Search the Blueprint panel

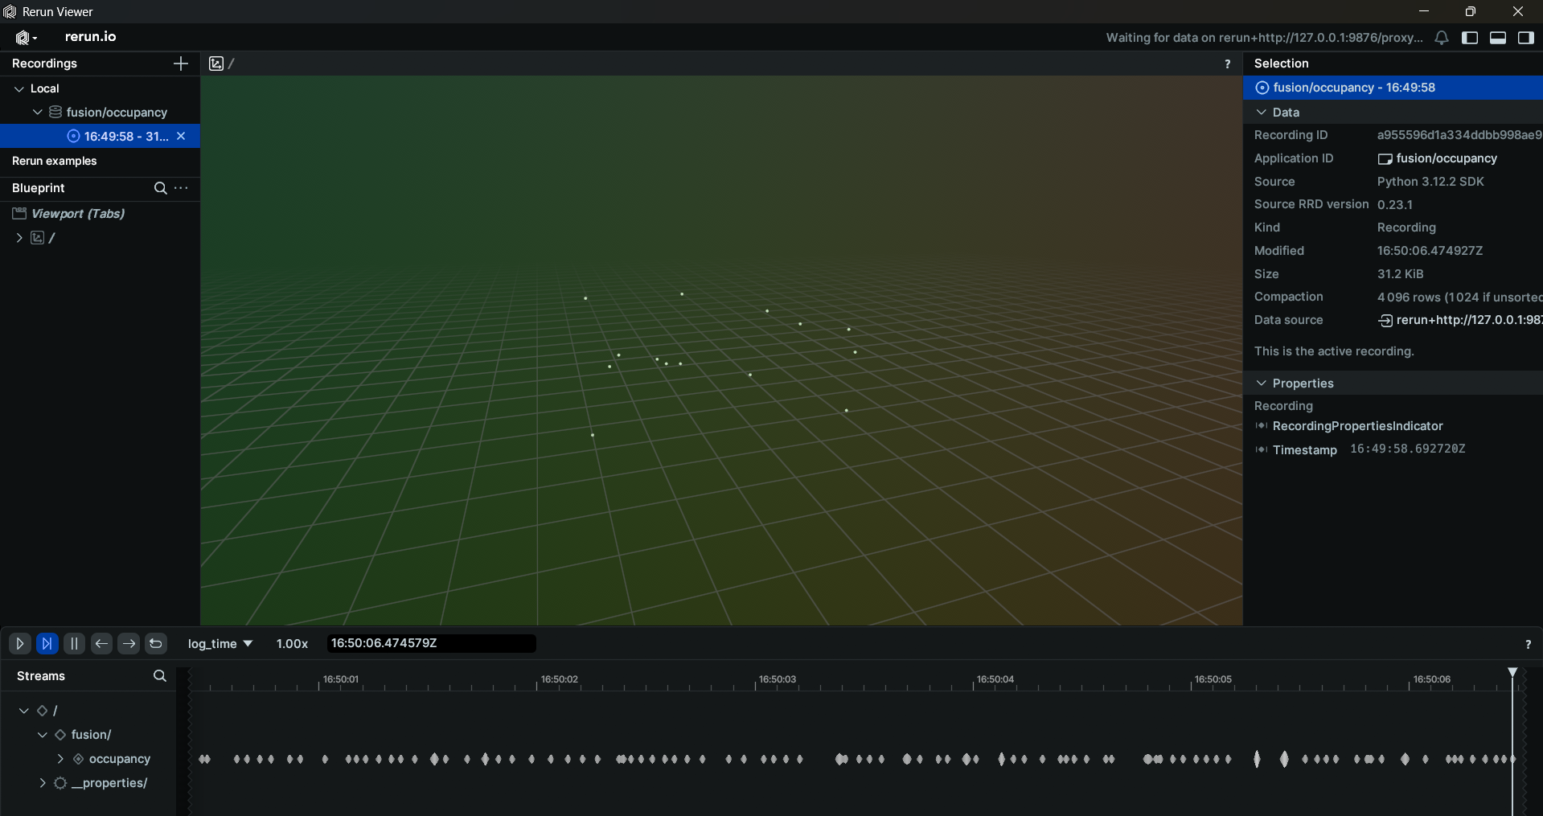pos(160,188)
